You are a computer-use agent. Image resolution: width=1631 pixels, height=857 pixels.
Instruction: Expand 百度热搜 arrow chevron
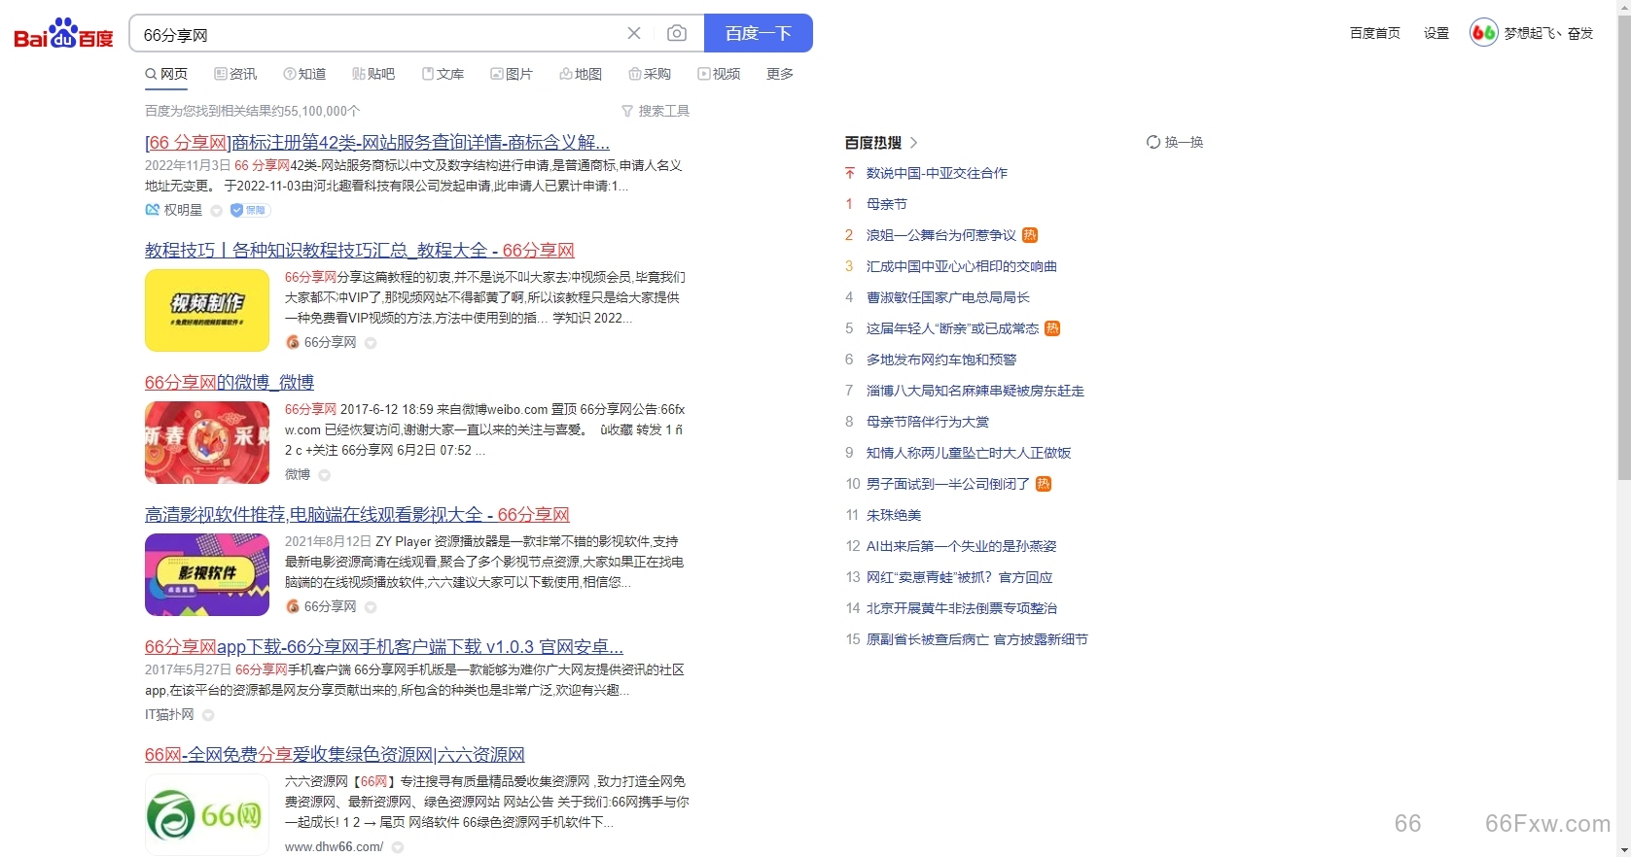(x=914, y=142)
